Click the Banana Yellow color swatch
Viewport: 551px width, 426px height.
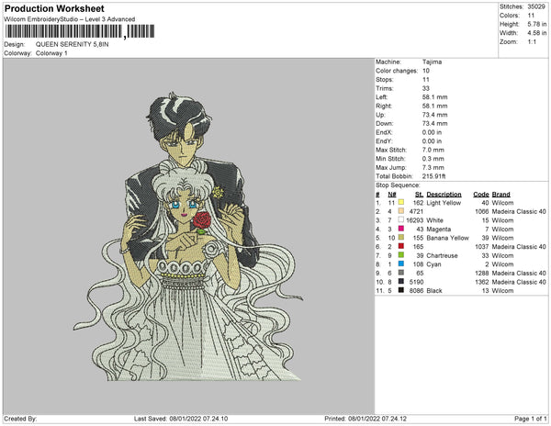(x=401, y=238)
